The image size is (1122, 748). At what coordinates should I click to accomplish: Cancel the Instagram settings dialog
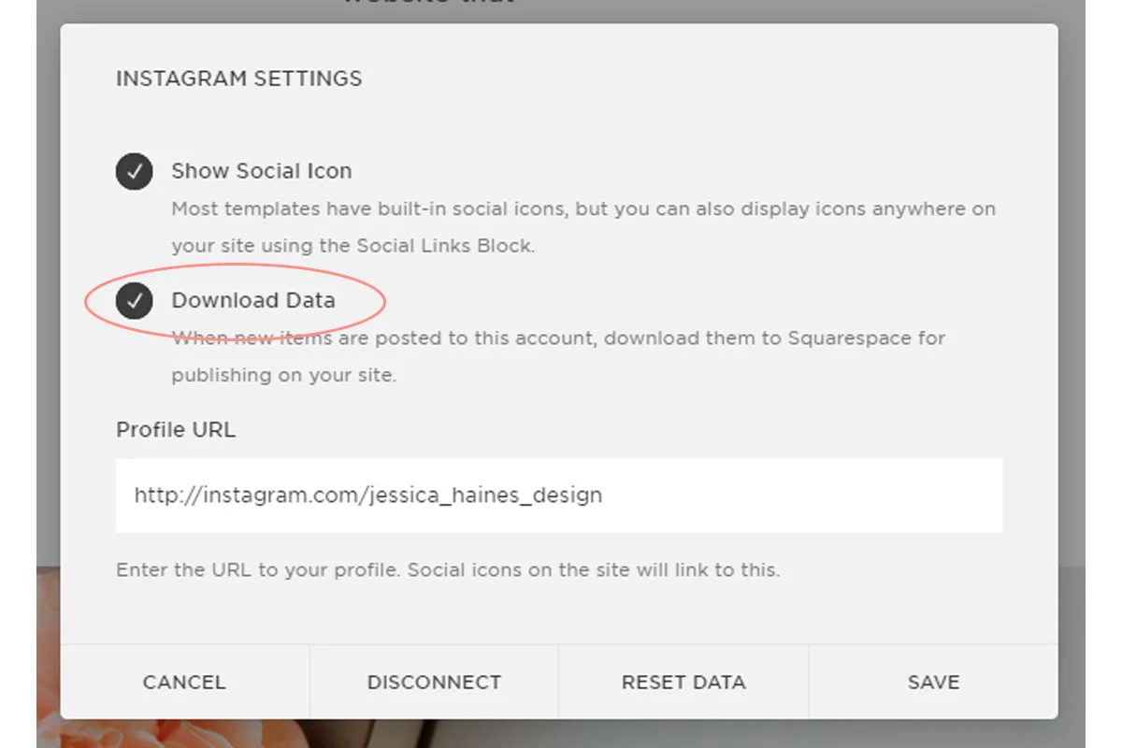[x=184, y=683]
